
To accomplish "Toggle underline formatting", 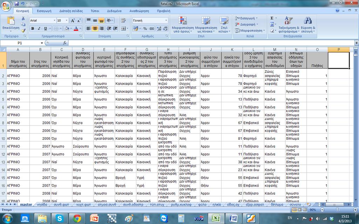I will click(x=45, y=29).
